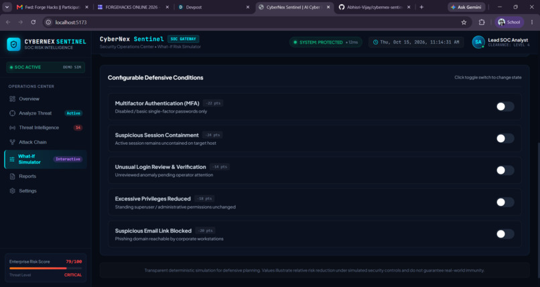Go back with the browser back arrow
The width and height of the screenshot is (540, 287).
click(x=8, y=22)
